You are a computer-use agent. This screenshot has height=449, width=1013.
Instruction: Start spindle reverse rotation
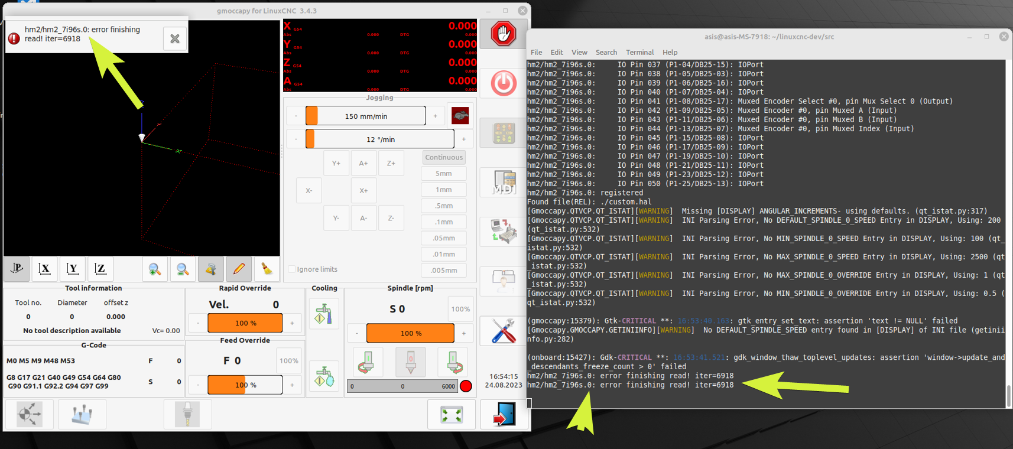367,362
